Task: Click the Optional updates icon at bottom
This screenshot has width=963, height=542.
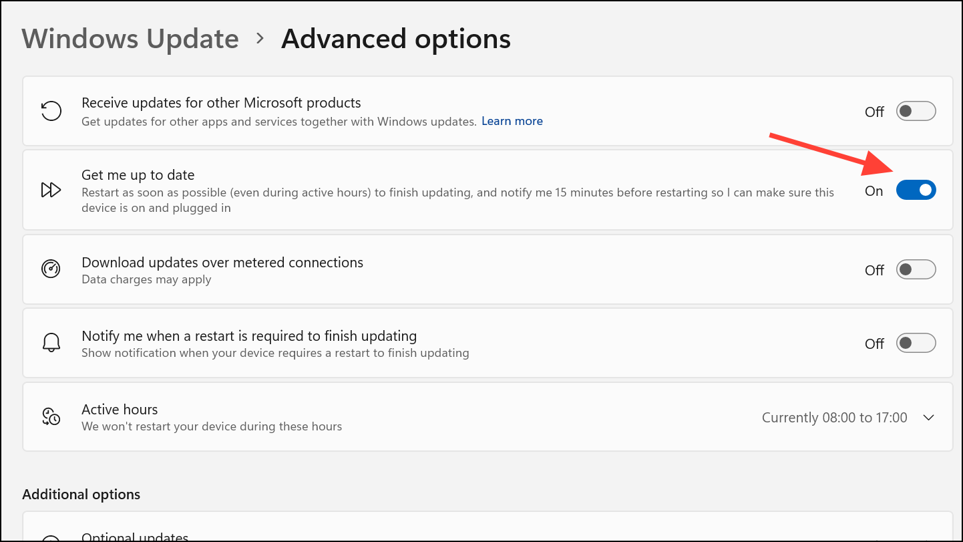Action: pos(51,537)
